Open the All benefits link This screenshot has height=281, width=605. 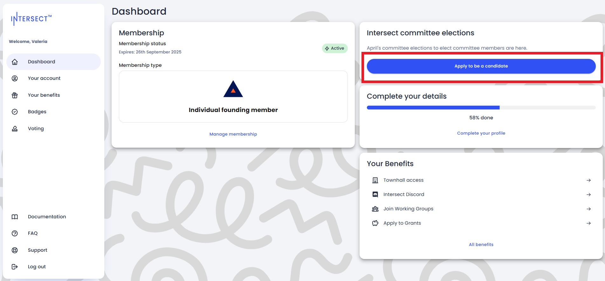tap(481, 244)
